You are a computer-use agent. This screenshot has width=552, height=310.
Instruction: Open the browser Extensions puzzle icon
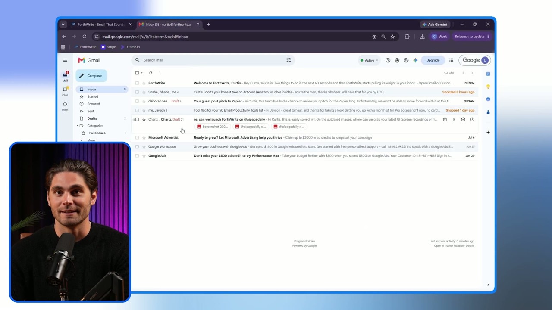(407, 37)
